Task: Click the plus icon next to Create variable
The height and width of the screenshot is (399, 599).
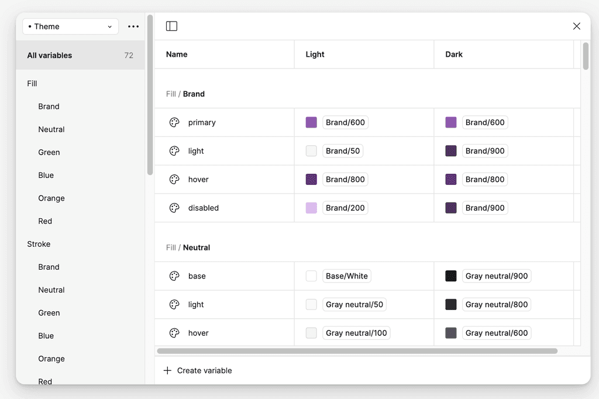Action: pyautogui.click(x=168, y=370)
